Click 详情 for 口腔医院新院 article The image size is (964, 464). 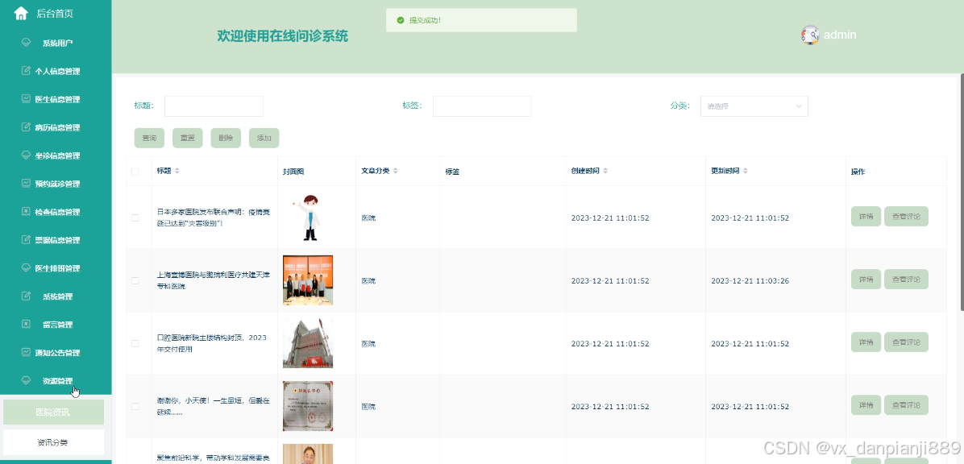click(866, 342)
